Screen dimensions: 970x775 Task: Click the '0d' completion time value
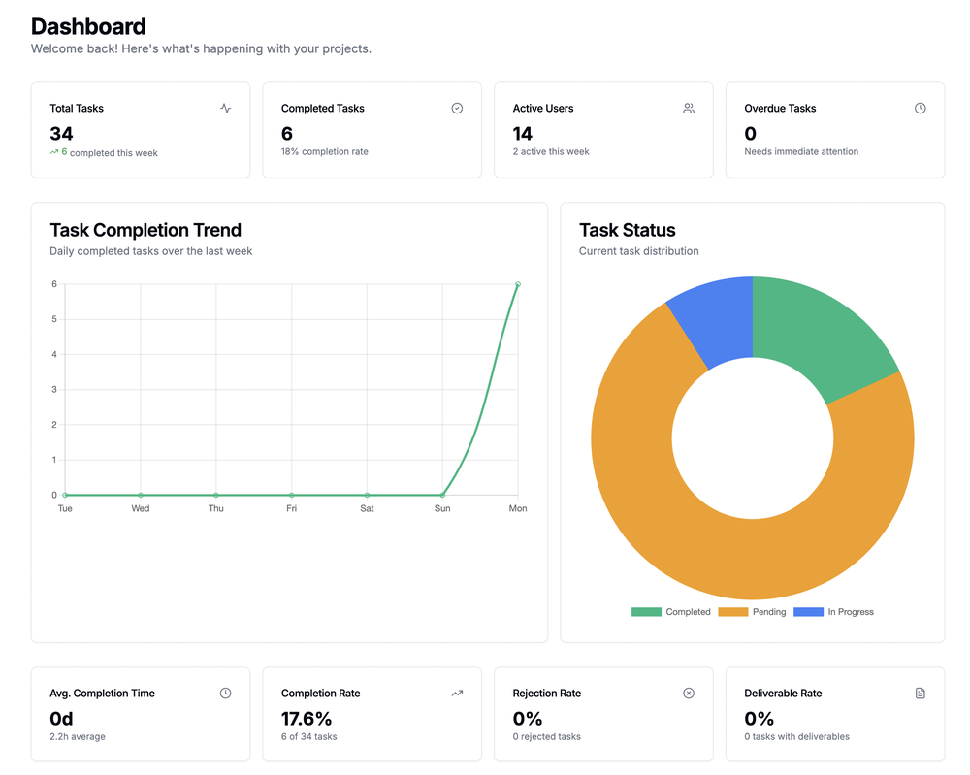pos(61,719)
